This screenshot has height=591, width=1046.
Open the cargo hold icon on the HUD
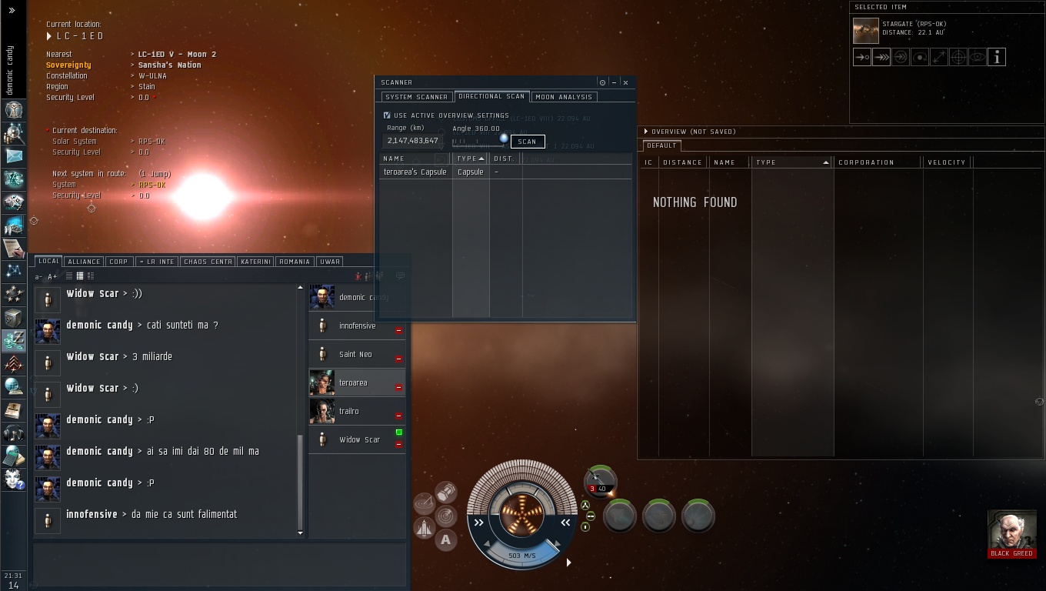click(446, 492)
